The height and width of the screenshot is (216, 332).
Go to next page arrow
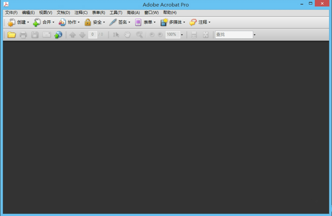coord(82,35)
